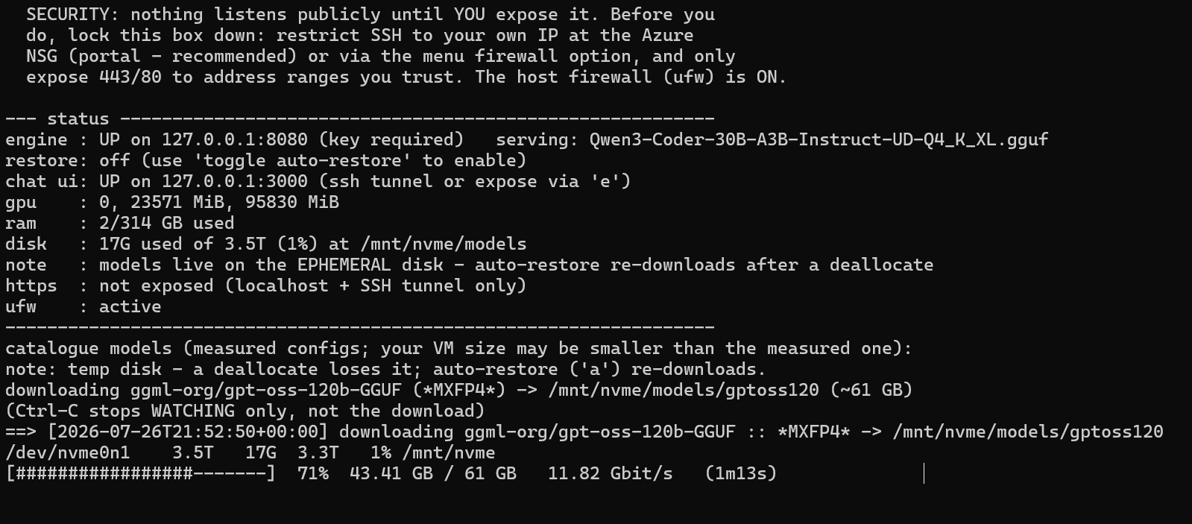Click the Qwen3-Coder model filename
Screen dimensions: 1192x524
pos(819,139)
